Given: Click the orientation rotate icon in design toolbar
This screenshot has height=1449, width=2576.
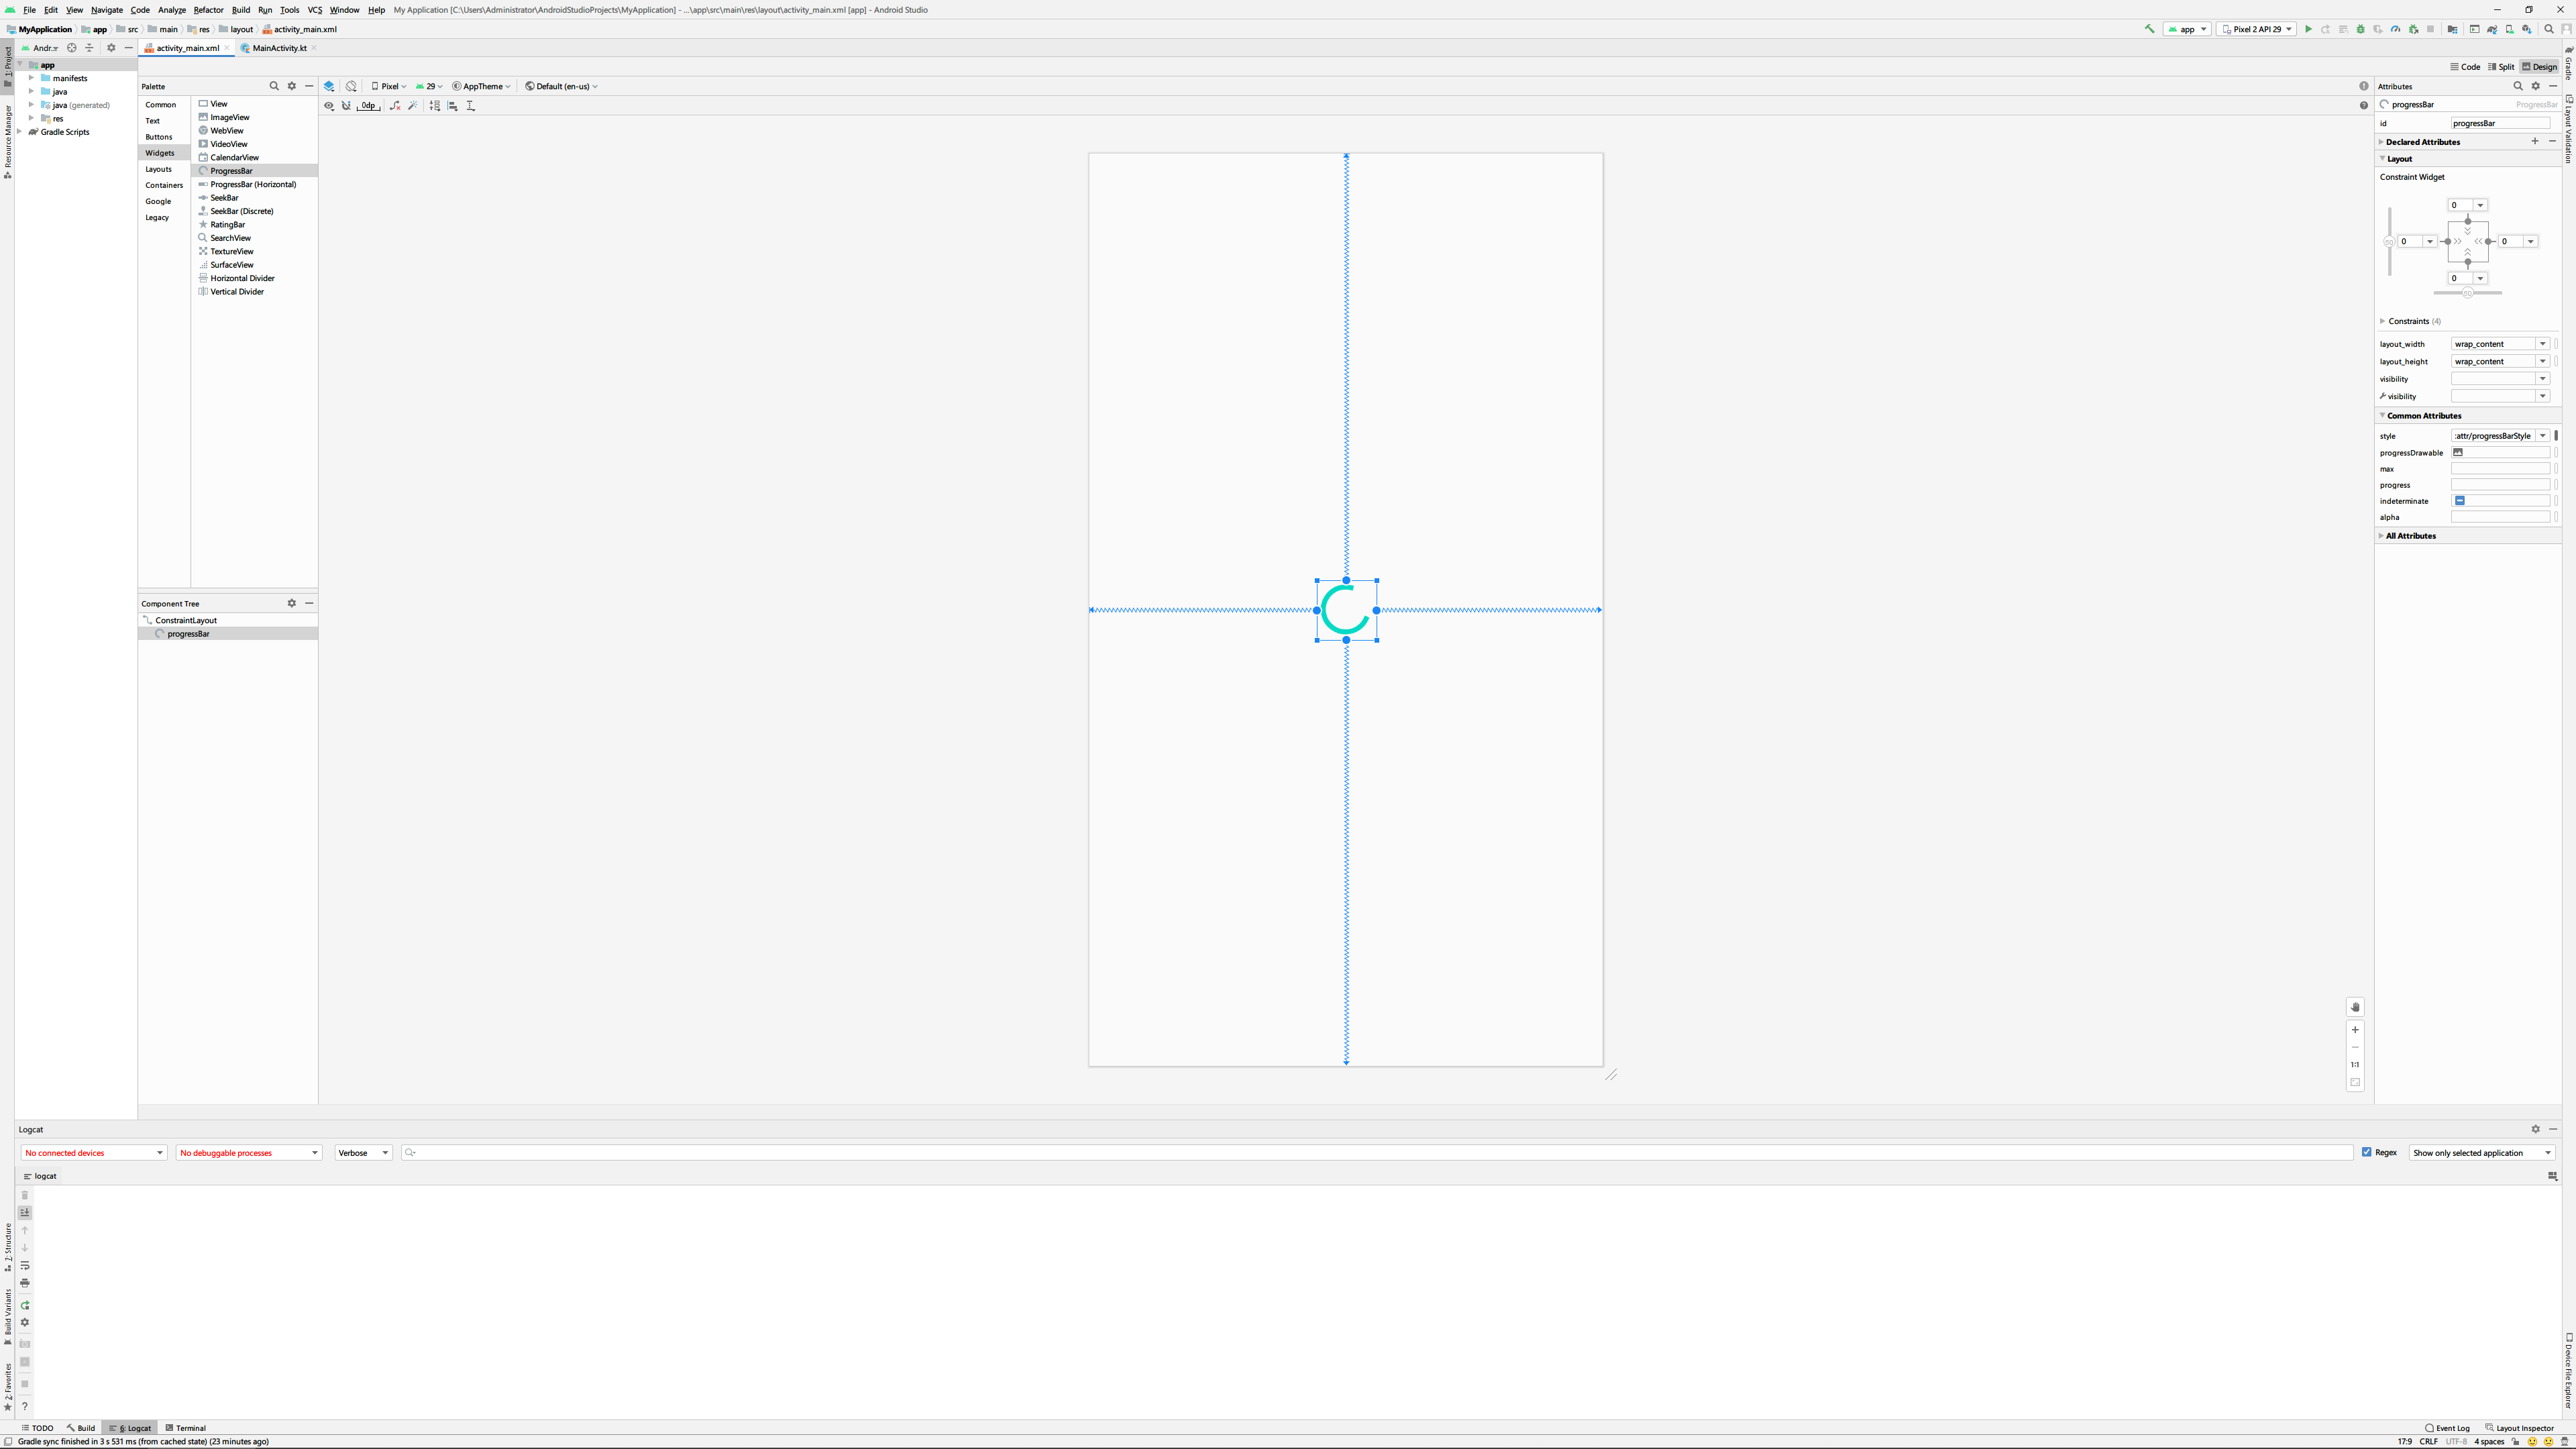Looking at the screenshot, I should (x=351, y=86).
